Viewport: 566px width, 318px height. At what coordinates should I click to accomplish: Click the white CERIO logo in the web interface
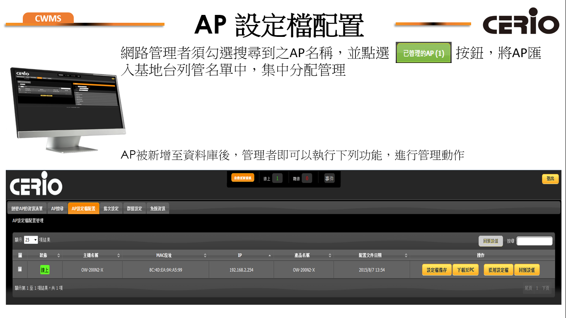tap(36, 184)
